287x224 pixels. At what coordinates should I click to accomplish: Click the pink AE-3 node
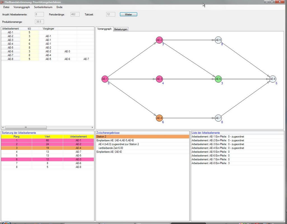(x=159, y=79)
